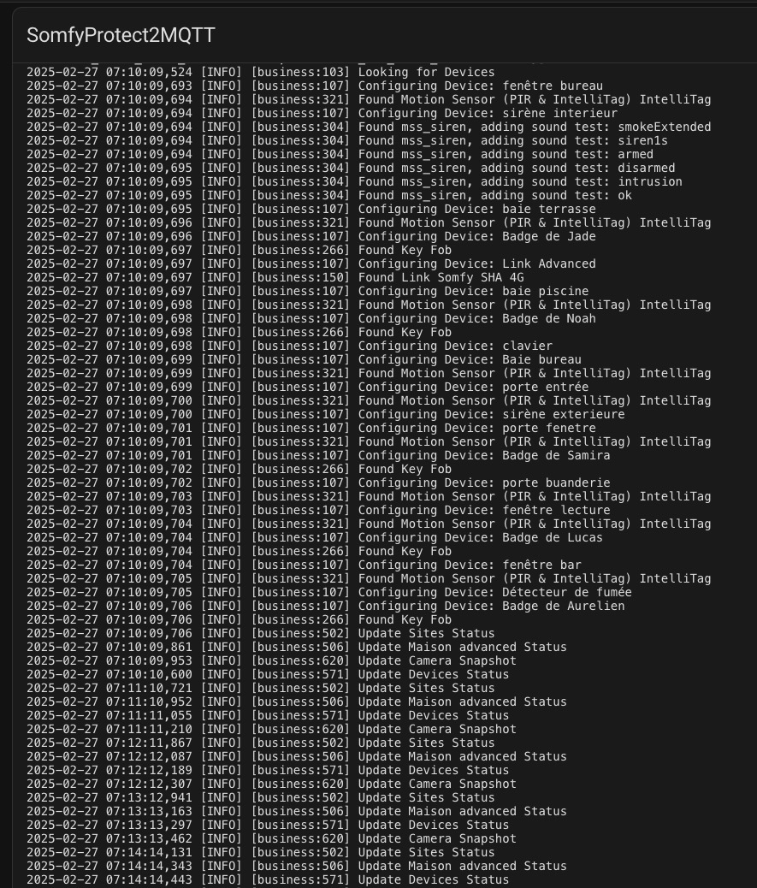This screenshot has height=888, width=757.
Task: Click the clavier device configuration line
Action: [289, 346]
